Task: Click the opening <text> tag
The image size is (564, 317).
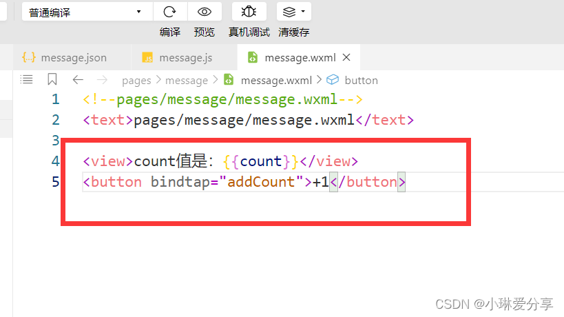Action: click(108, 120)
